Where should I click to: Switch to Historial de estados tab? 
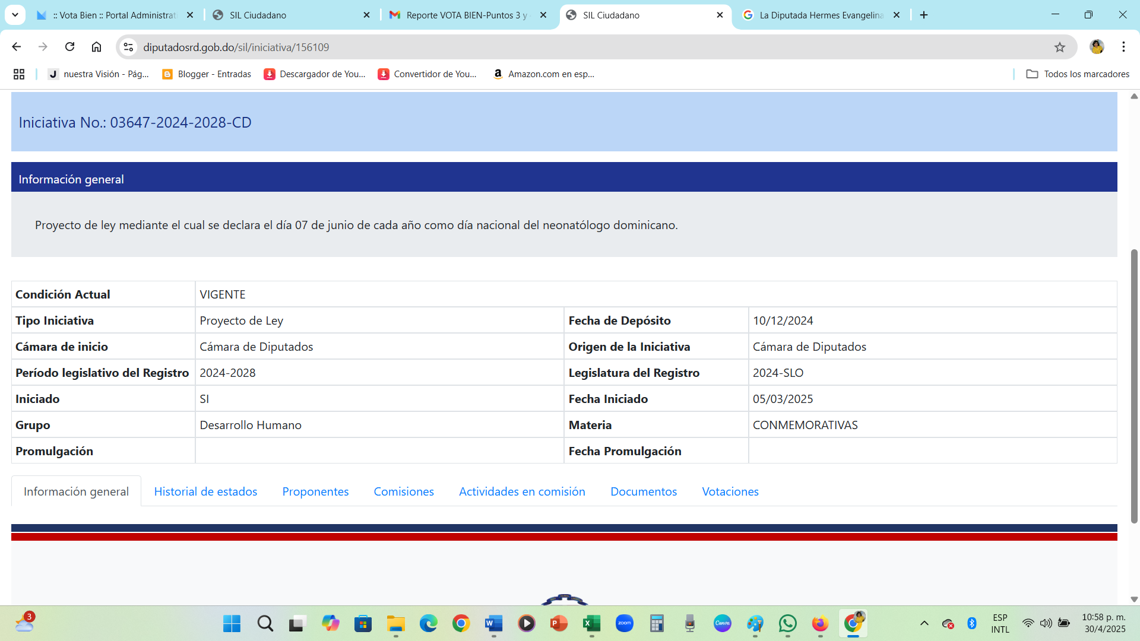click(205, 491)
